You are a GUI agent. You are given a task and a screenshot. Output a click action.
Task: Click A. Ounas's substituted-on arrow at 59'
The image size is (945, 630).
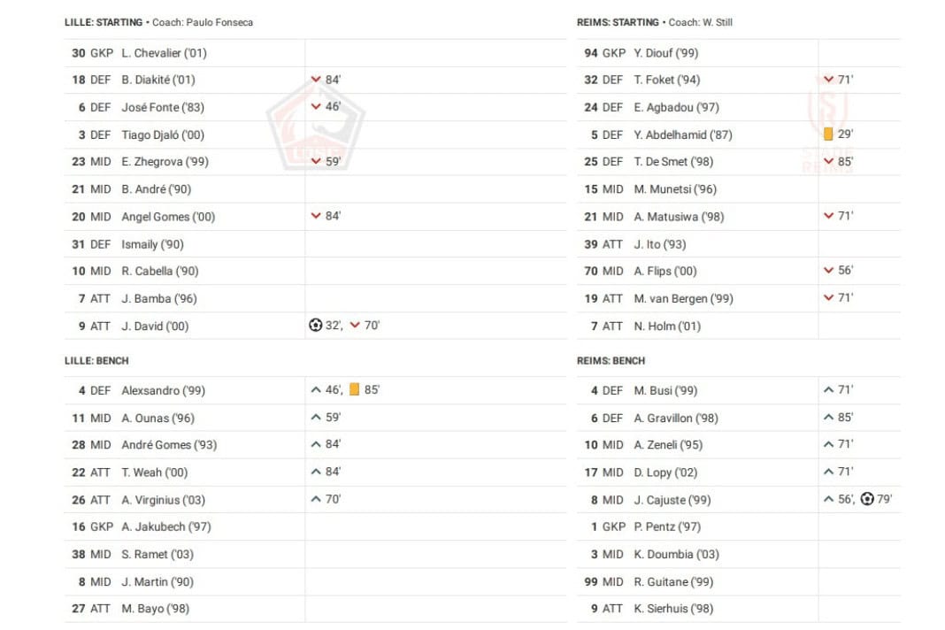[x=316, y=417]
